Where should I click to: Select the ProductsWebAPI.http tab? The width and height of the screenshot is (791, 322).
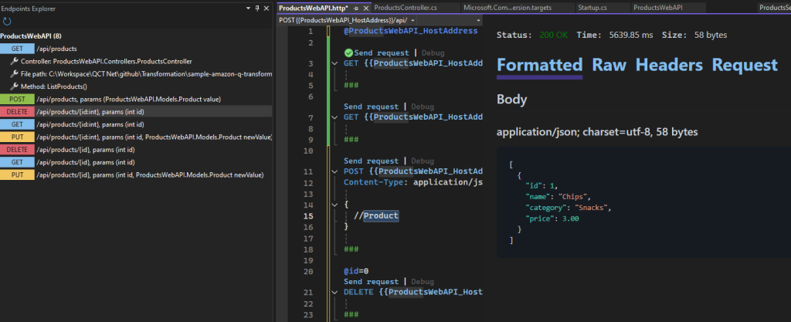(x=314, y=8)
